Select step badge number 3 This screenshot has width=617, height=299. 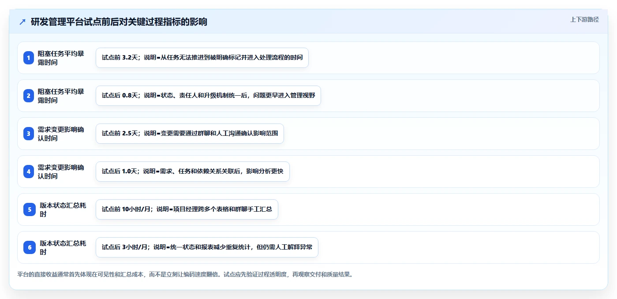pyautogui.click(x=29, y=134)
